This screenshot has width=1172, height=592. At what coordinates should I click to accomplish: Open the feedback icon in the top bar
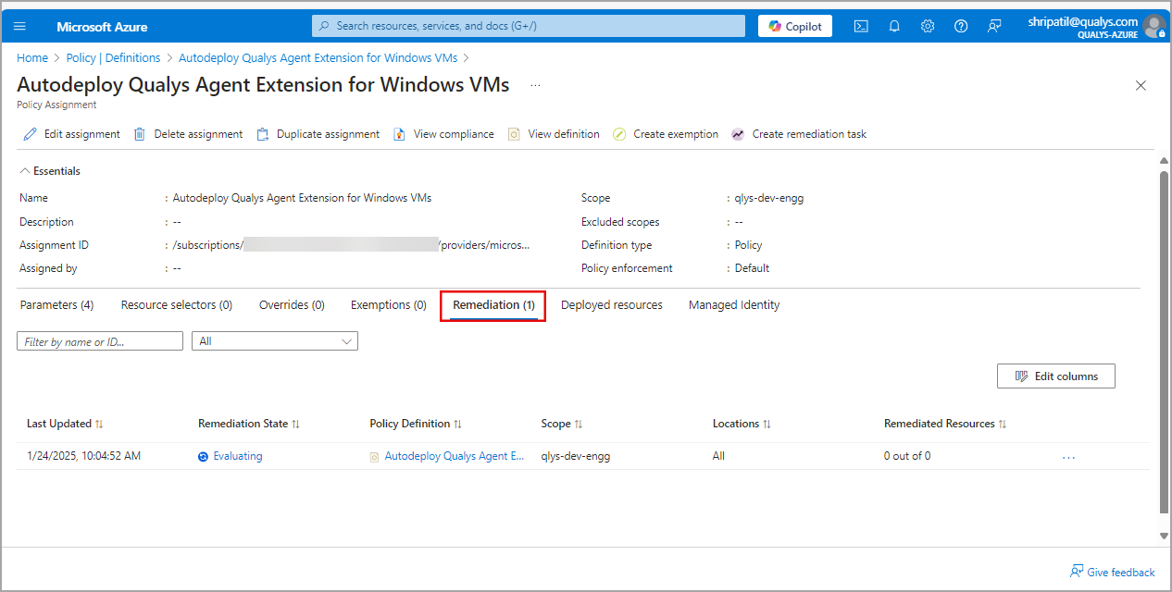point(994,26)
